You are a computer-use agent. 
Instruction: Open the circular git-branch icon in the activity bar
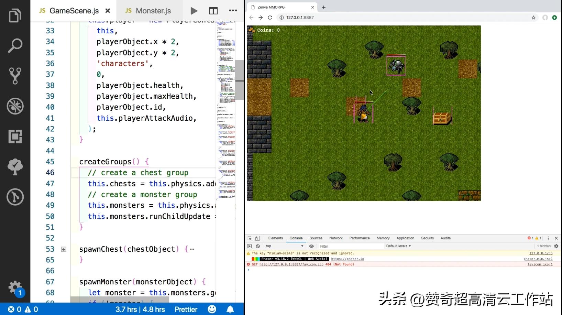[15, 197]
